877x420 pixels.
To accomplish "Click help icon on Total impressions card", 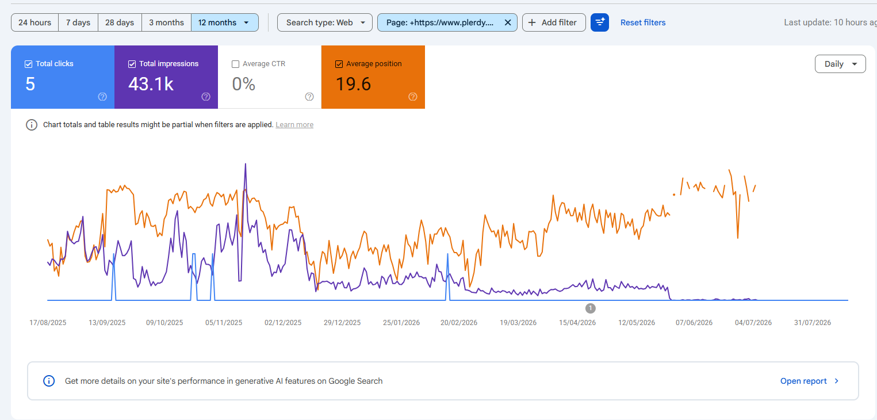I will (x=206, y=97).
